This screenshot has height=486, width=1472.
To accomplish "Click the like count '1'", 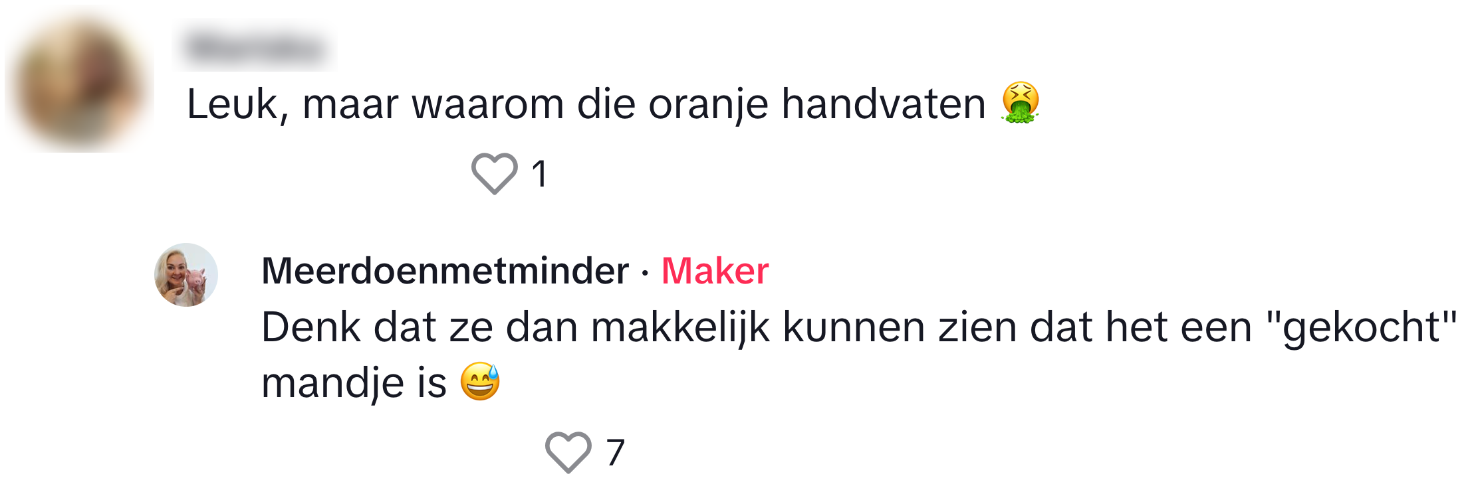I will click(x=539, y=174).
